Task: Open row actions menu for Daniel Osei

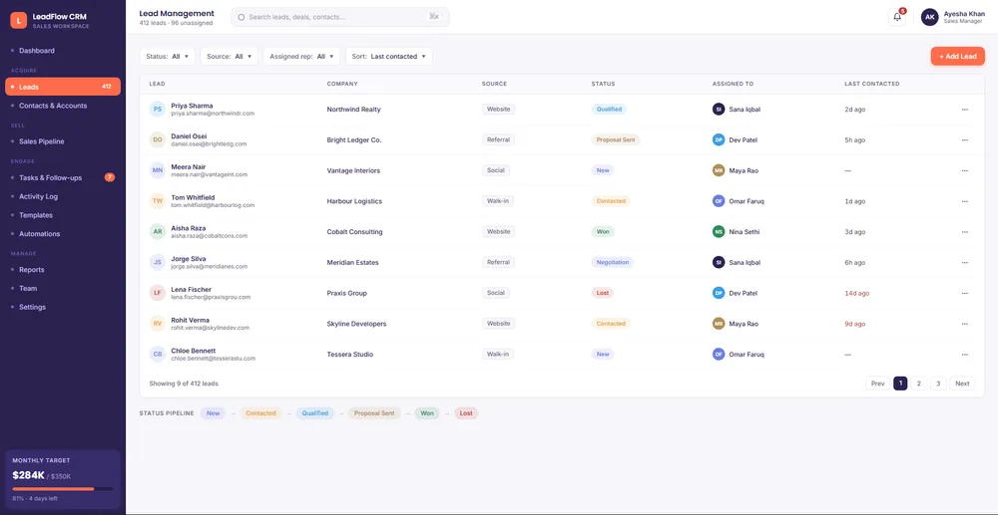Action: click(964, 139)
